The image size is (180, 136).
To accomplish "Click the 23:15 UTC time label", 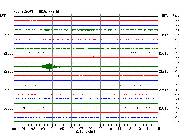I will [x=164, y=108].
